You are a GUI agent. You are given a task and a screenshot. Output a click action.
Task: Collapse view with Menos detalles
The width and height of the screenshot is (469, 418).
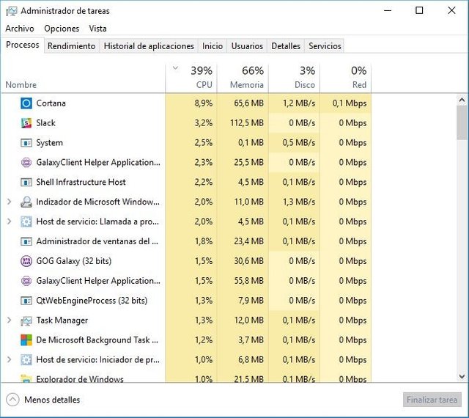[44, 400]
